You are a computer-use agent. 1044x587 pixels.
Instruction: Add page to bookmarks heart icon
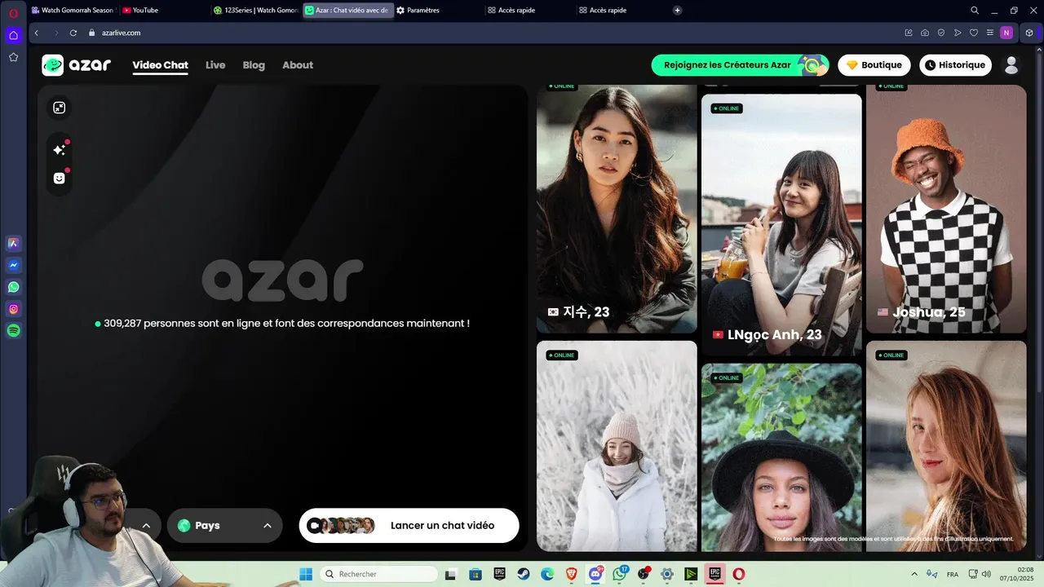click(974, 33)
